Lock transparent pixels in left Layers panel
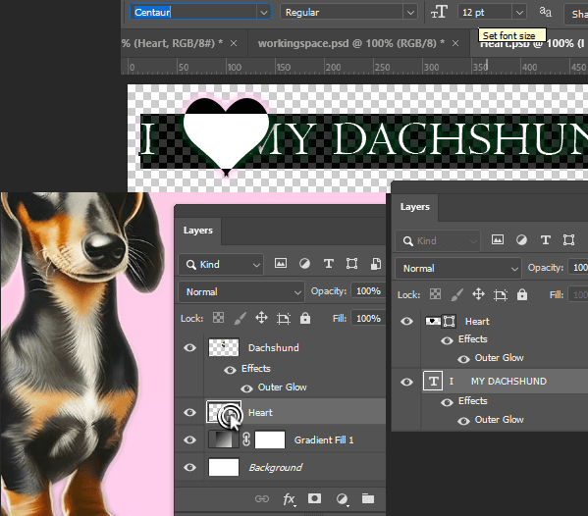 coord(218,318)
